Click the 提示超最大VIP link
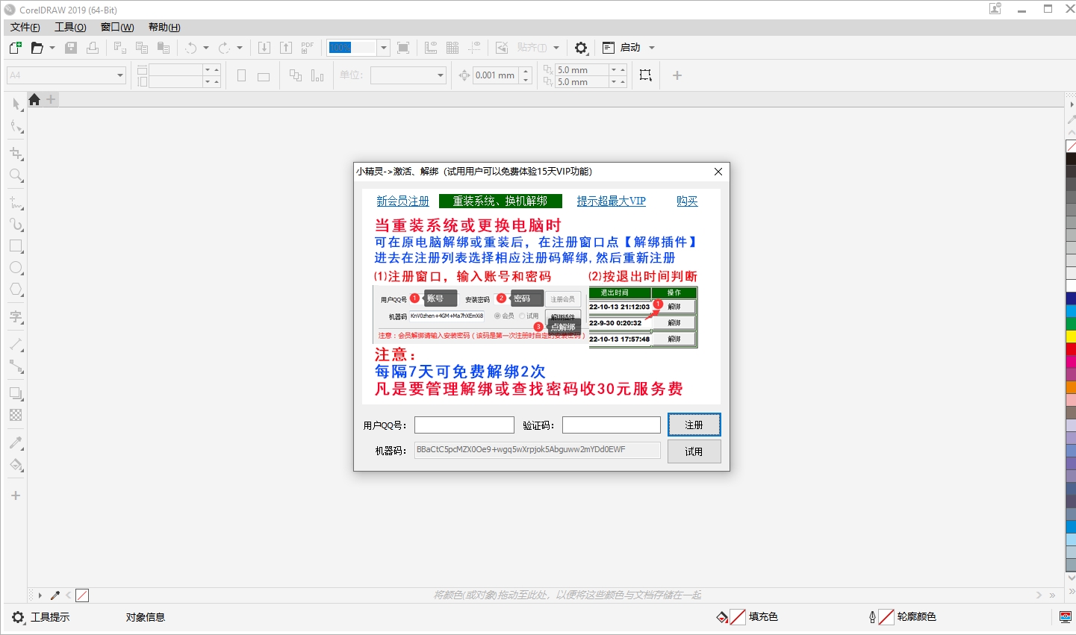 [x=611, y=201]
